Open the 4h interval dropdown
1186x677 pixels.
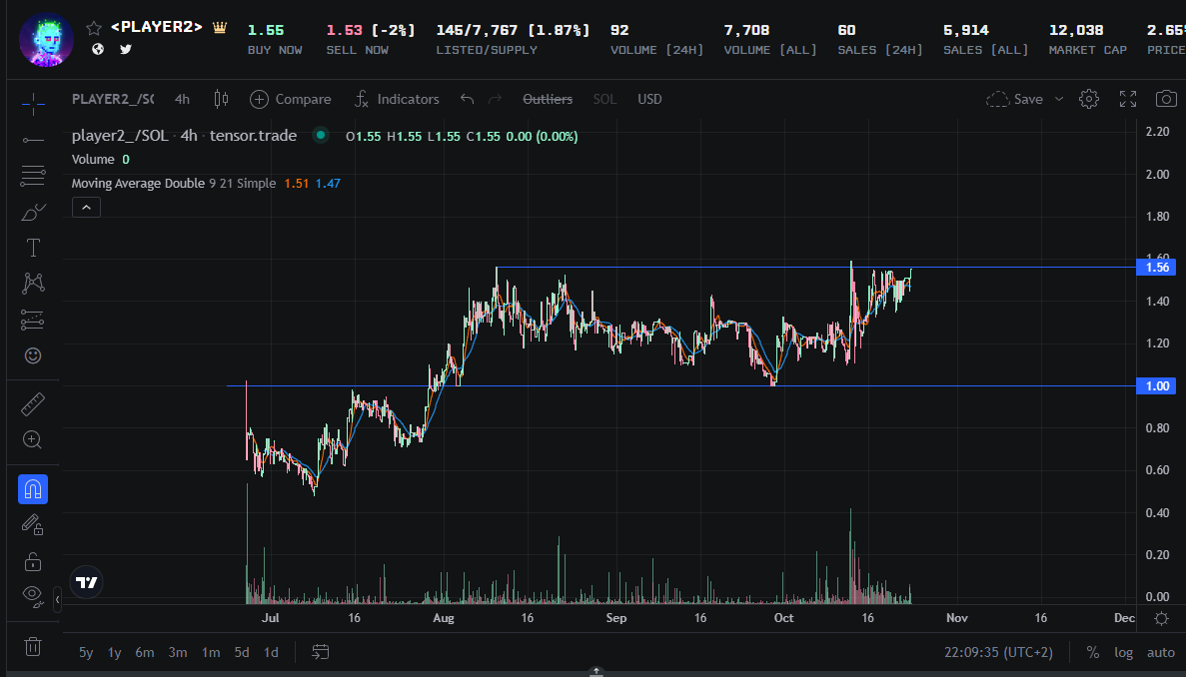(x=182, y=99)
